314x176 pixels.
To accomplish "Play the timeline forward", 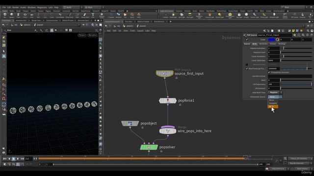I will click(18, 159).
